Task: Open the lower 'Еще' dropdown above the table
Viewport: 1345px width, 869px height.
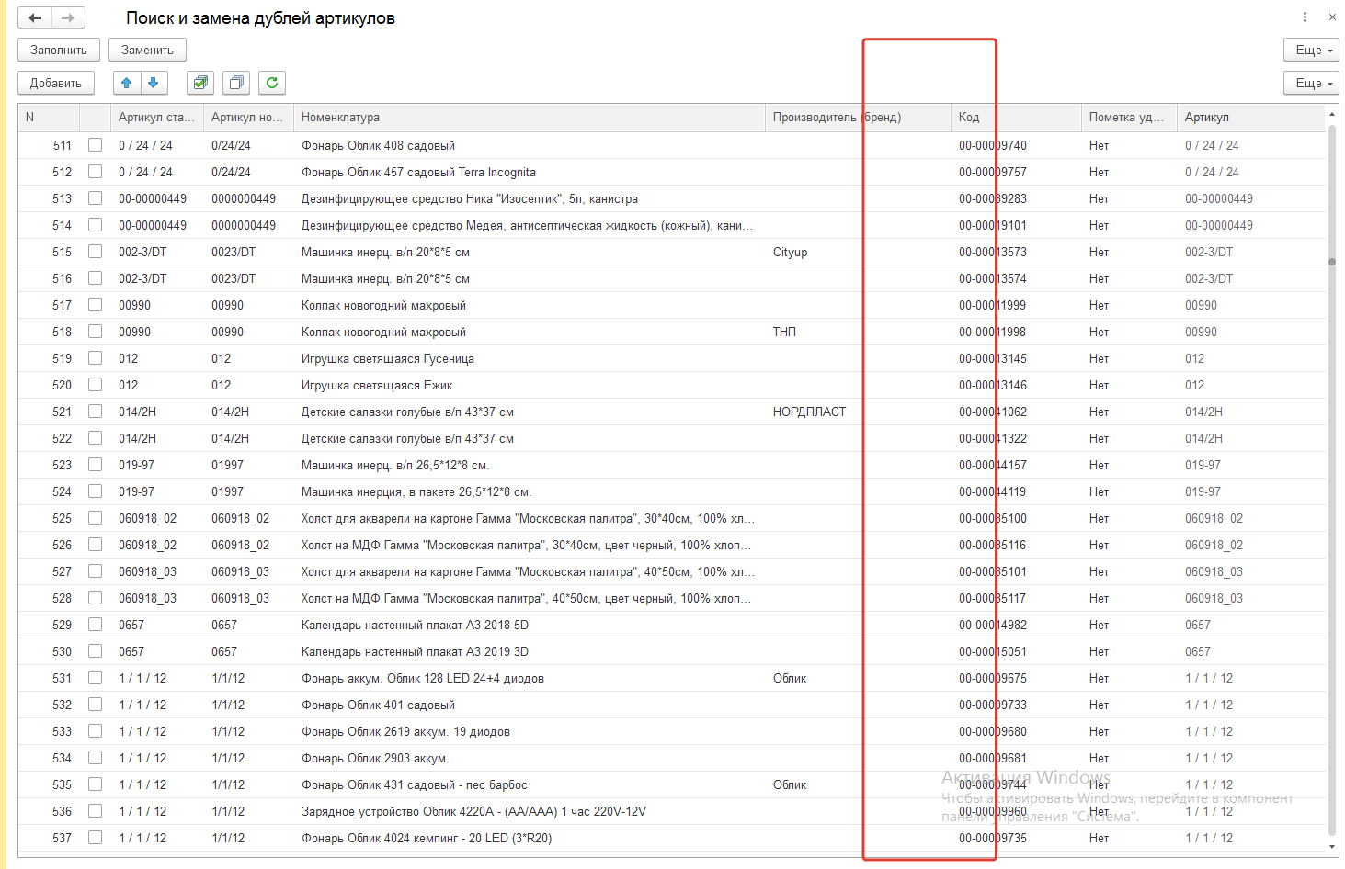Action: point(1311,83)
